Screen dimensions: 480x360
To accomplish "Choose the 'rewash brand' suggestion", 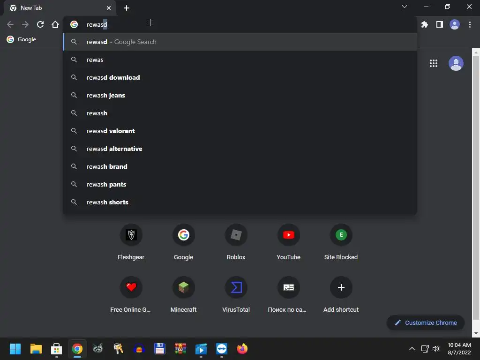I will point(240,166).
